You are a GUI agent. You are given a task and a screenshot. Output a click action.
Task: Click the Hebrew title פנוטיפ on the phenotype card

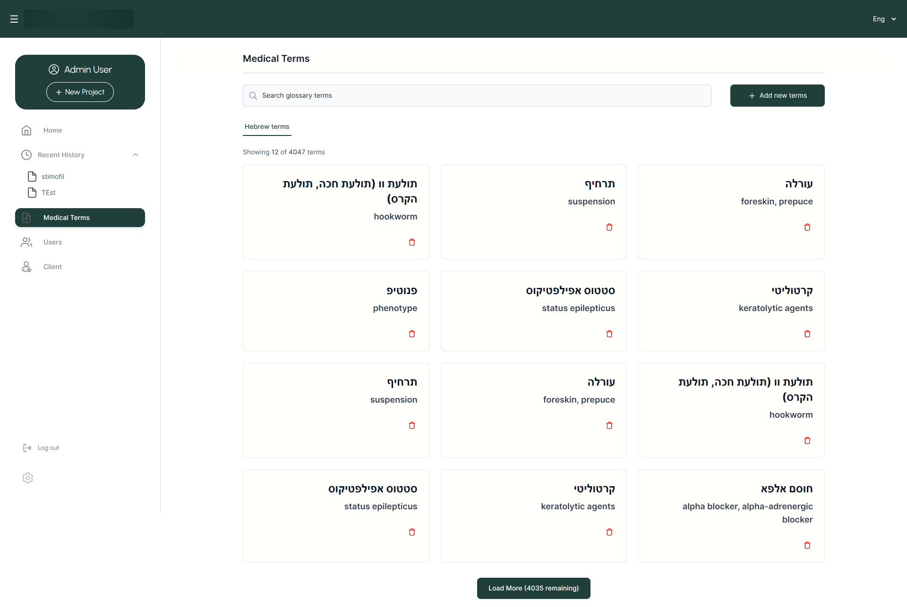(x=402, y=290)
